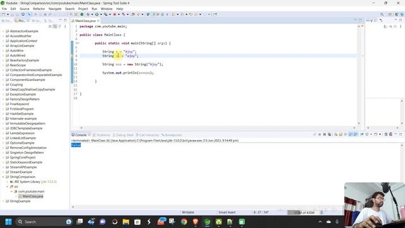Click the editor vertical scrollbar

pos(359,75)
